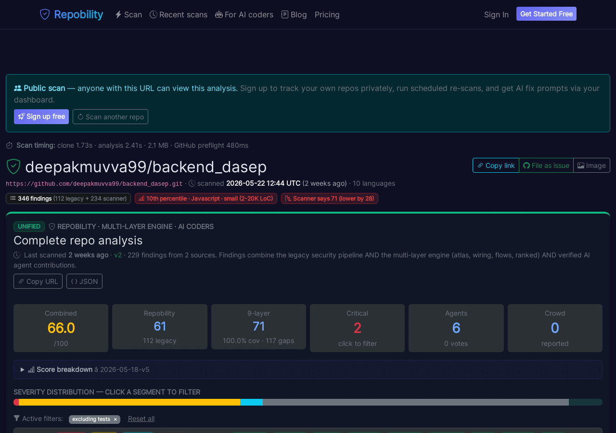Click the chart icon in Score breakdown row
Viewport: 616px width, 433px height.
(31, 369)
